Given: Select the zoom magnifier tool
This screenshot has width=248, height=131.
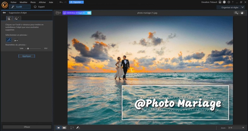Looking at the screenshot, I should [x=237, y=13].
